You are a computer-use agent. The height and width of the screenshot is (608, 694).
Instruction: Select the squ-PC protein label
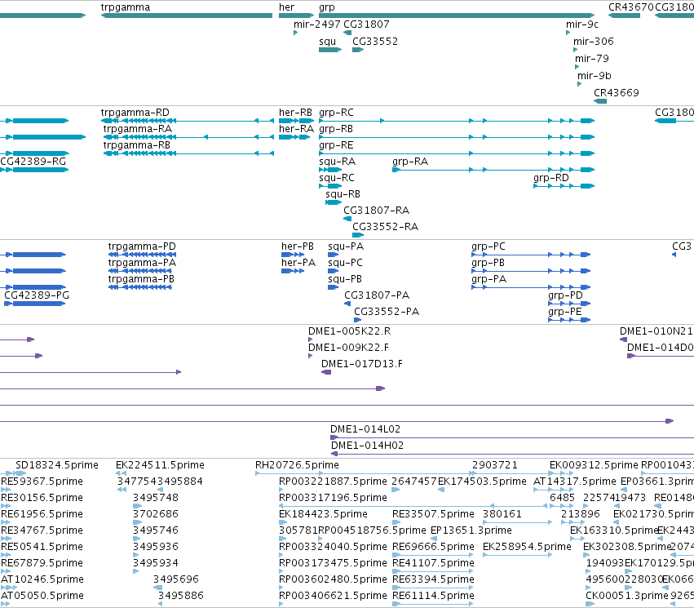tap(345, 263)
